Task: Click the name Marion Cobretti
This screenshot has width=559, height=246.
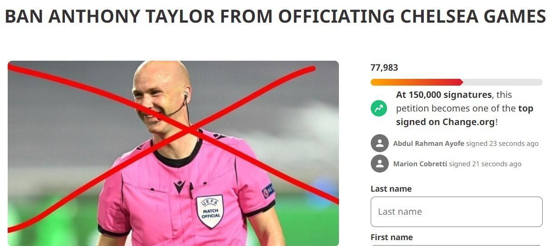Action: 420,164
